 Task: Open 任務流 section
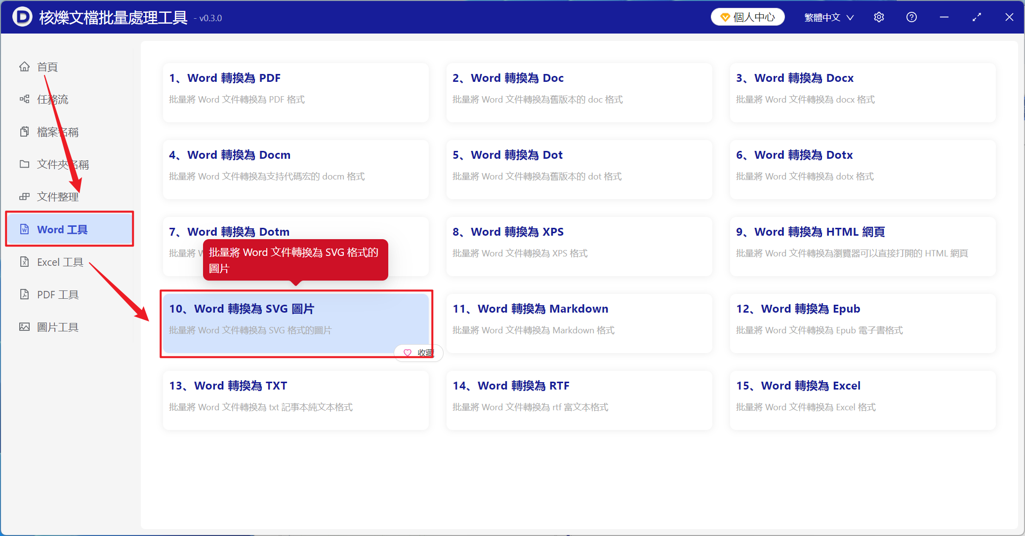[53, 99]
